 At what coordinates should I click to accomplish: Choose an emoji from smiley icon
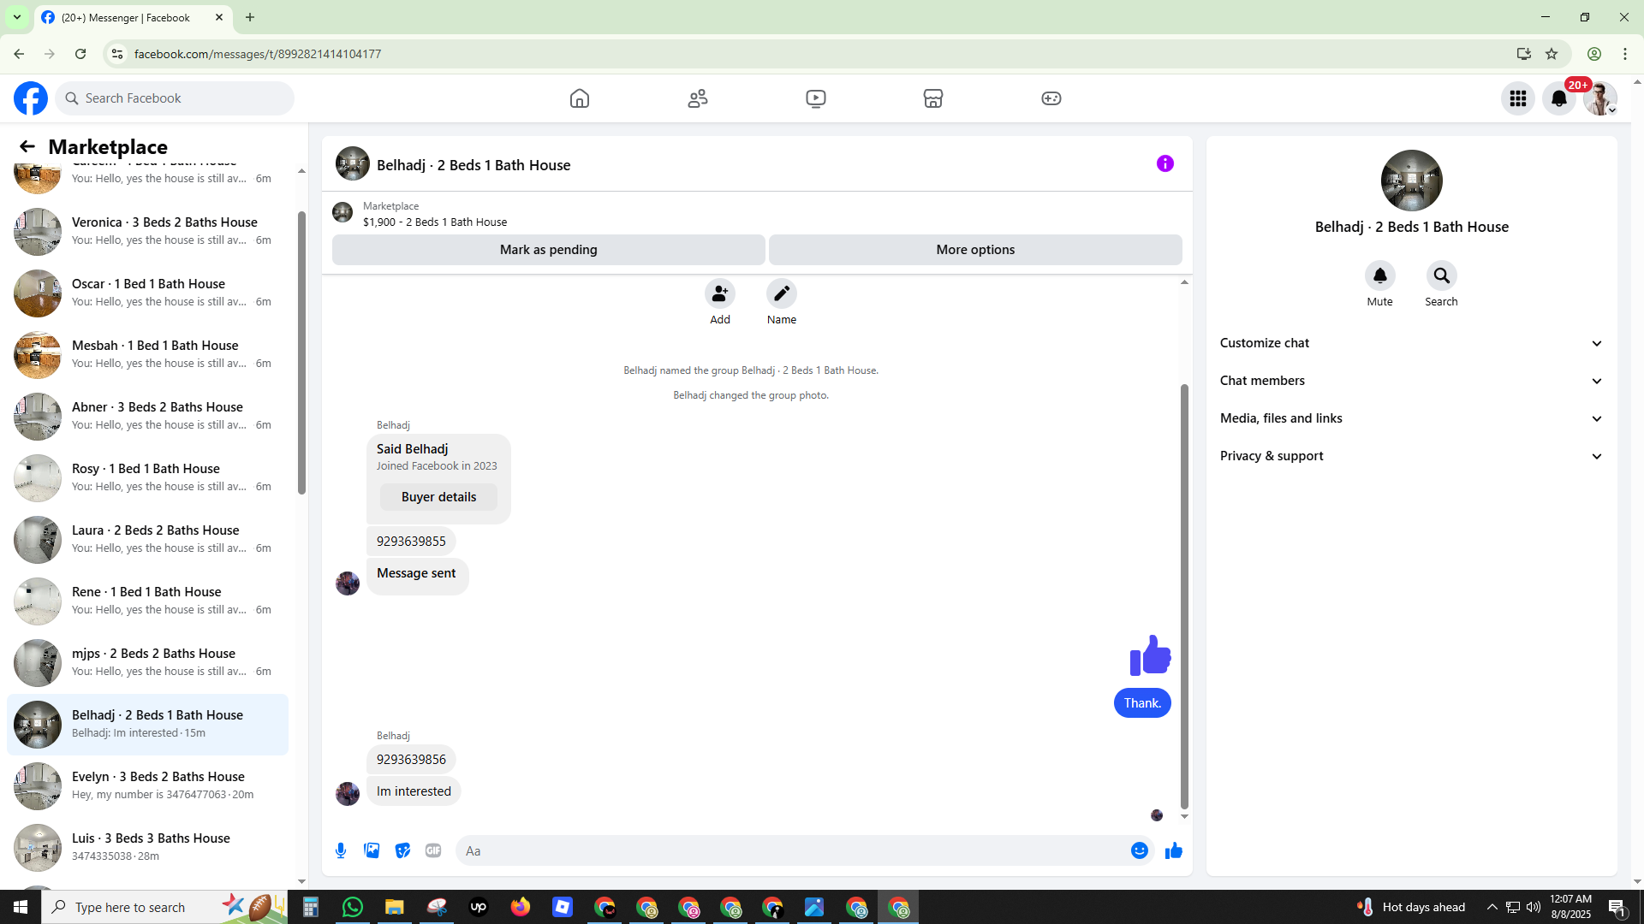point(1139,850)
